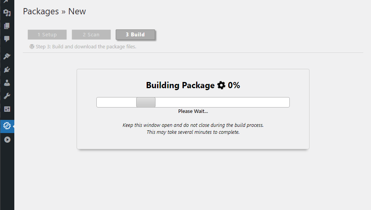Click the spinning gear beside Building Package
This screenshot has width=371, height=210.
(221, 85)
